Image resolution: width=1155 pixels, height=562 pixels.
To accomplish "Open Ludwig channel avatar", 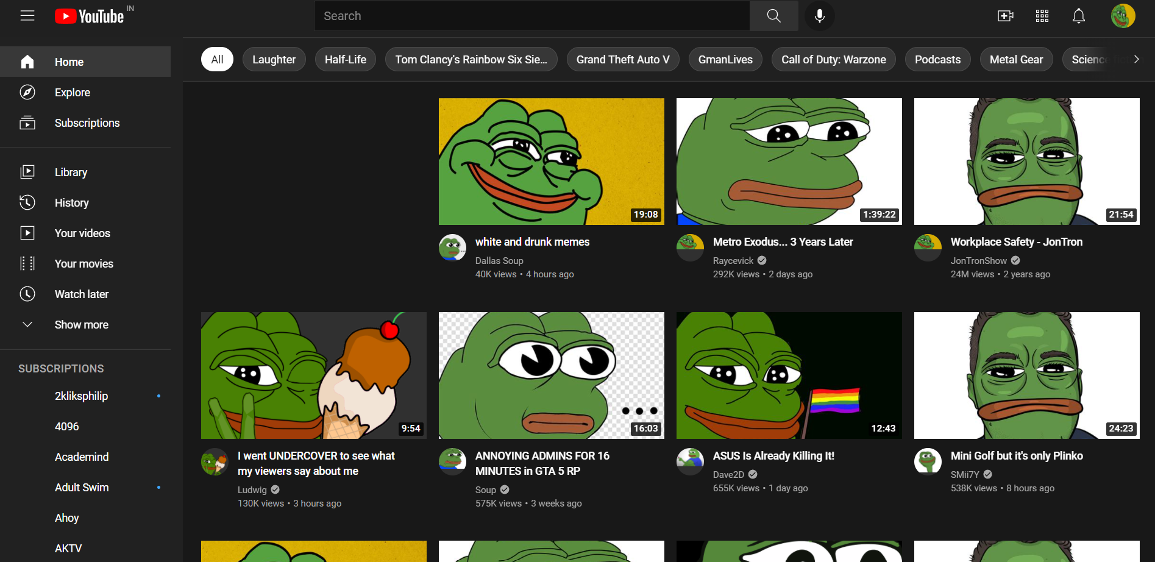I will click(x=215, y=461).
